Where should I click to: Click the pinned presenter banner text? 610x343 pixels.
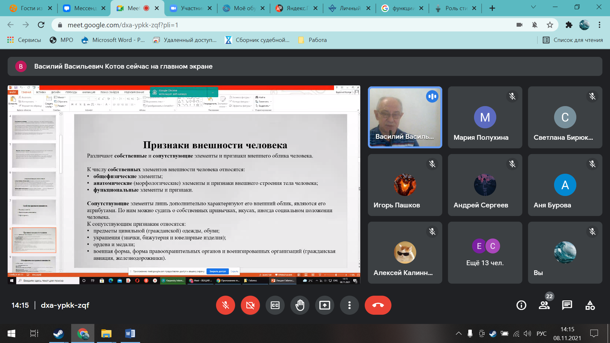(123, 66)
